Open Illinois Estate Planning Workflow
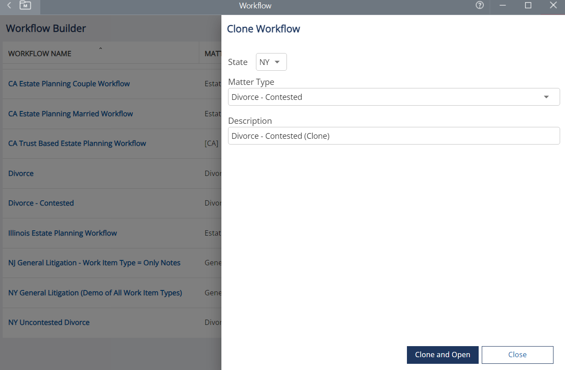The width and height of the screenshot is (565, 370). pos(62,233)
